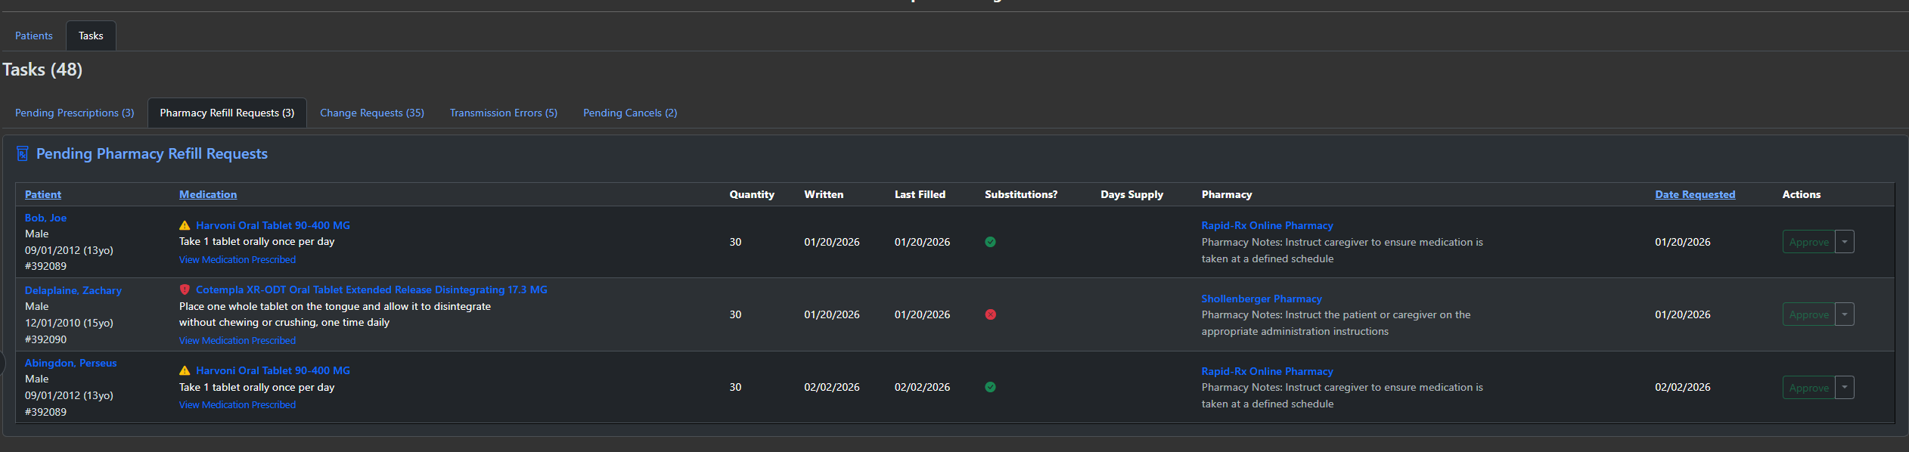View Medication Prescribed for Delaplaine, Zachary
Screen dimensions: 1909x452
tap(237, 340)
